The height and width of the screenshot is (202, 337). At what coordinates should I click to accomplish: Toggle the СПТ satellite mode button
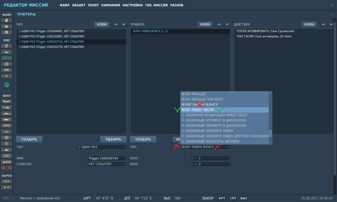tap(233, 198)
